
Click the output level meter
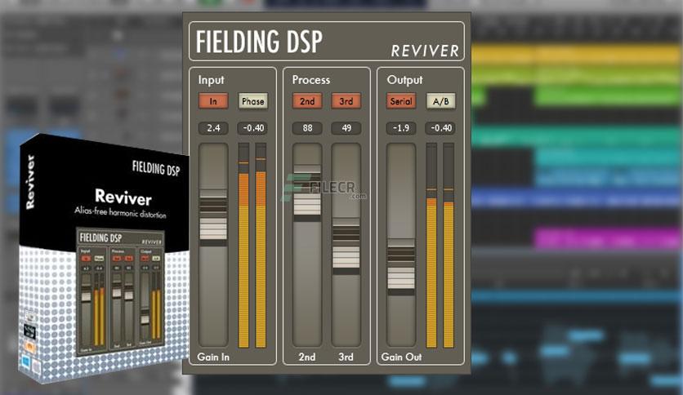click(440, 246)
